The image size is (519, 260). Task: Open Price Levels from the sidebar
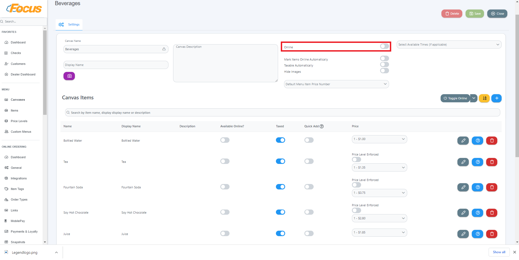coord(19,121)
